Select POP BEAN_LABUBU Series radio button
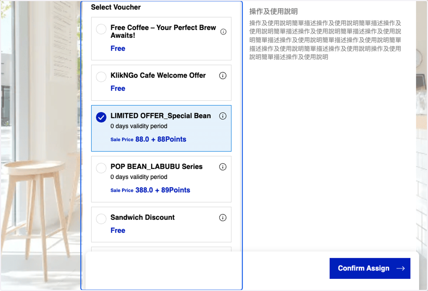Viewport: 428px width, 291px height. pos(101,168)
